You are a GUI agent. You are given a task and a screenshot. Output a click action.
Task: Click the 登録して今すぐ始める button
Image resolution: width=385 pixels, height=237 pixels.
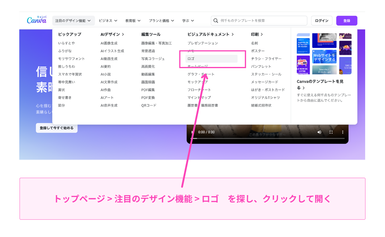[x=57, y=128]
